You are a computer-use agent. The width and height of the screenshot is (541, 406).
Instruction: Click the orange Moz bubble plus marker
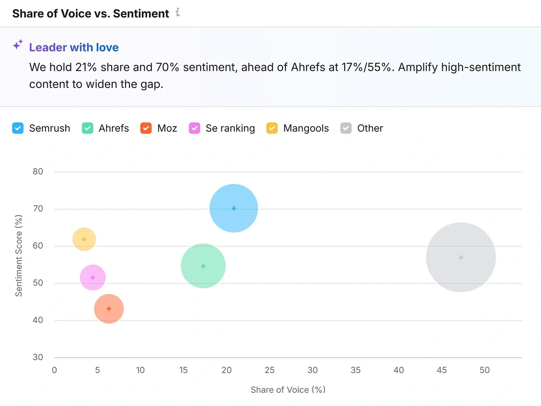click(x=109, y=309)
